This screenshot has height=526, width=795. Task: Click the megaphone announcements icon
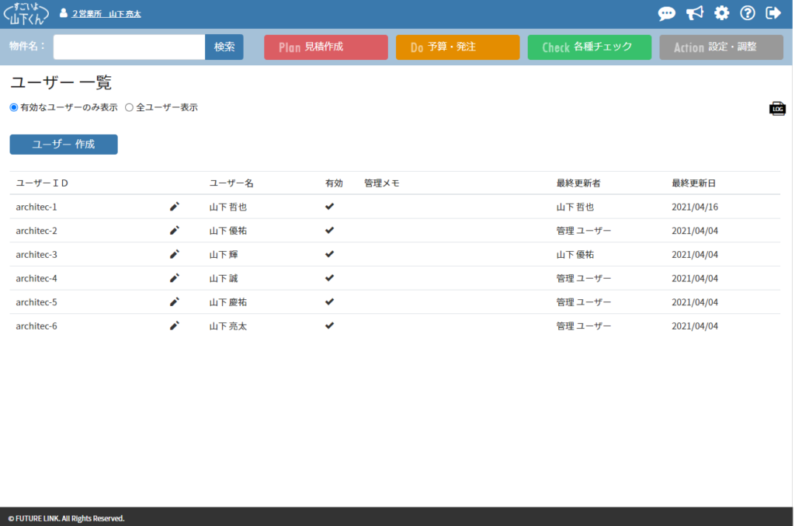point(694,13)
